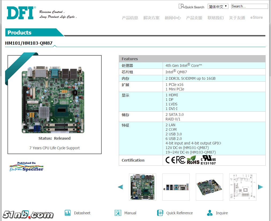The width and height of the screenshot is (271, 221).
Task: Open the Manual tools icon
Action: (x=118, y=213)
